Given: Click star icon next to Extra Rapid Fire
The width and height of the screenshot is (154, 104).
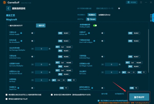Looking at the screenshot, I should (92, 88).
